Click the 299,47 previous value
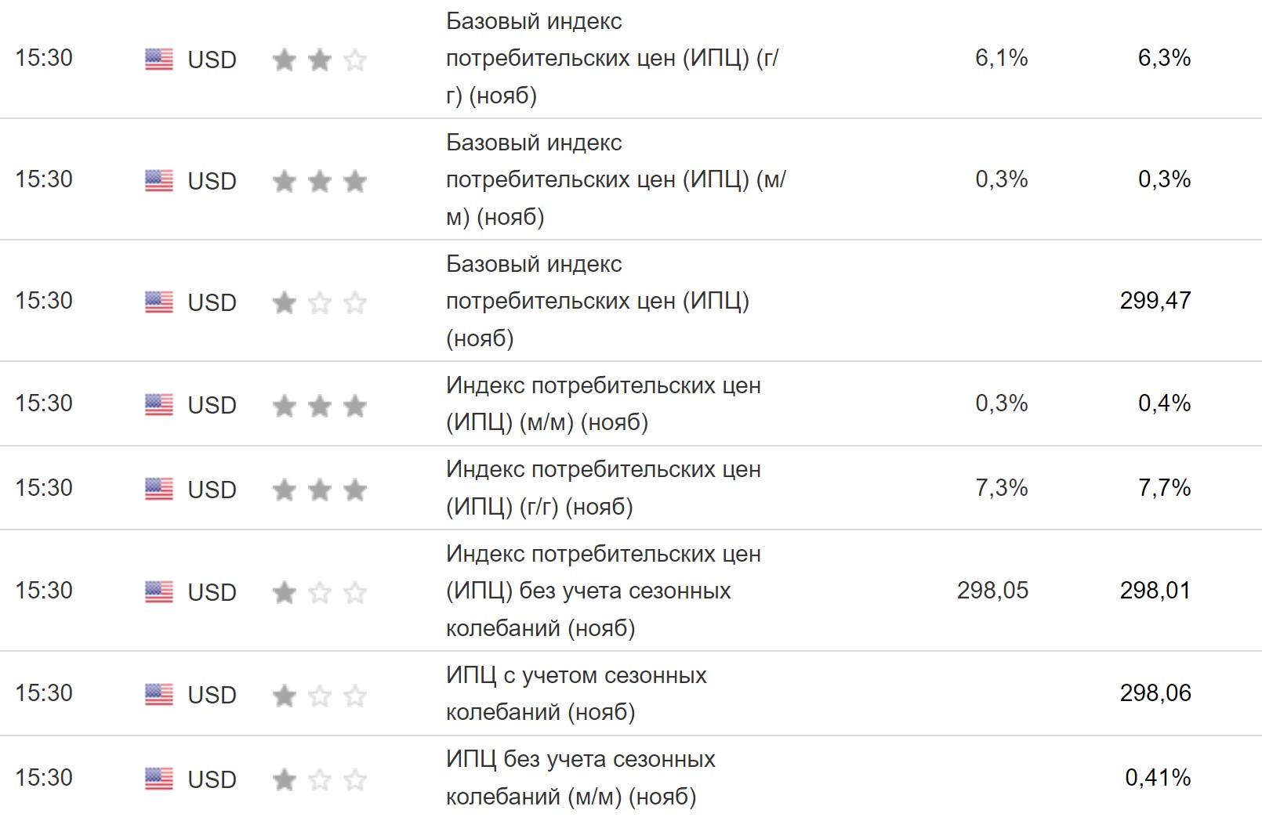1262x817 pixels. [1155, 301]
